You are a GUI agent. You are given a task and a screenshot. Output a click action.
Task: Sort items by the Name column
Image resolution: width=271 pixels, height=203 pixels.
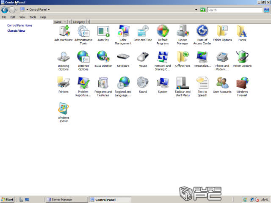pyautogui.click(x=60, y=22)
